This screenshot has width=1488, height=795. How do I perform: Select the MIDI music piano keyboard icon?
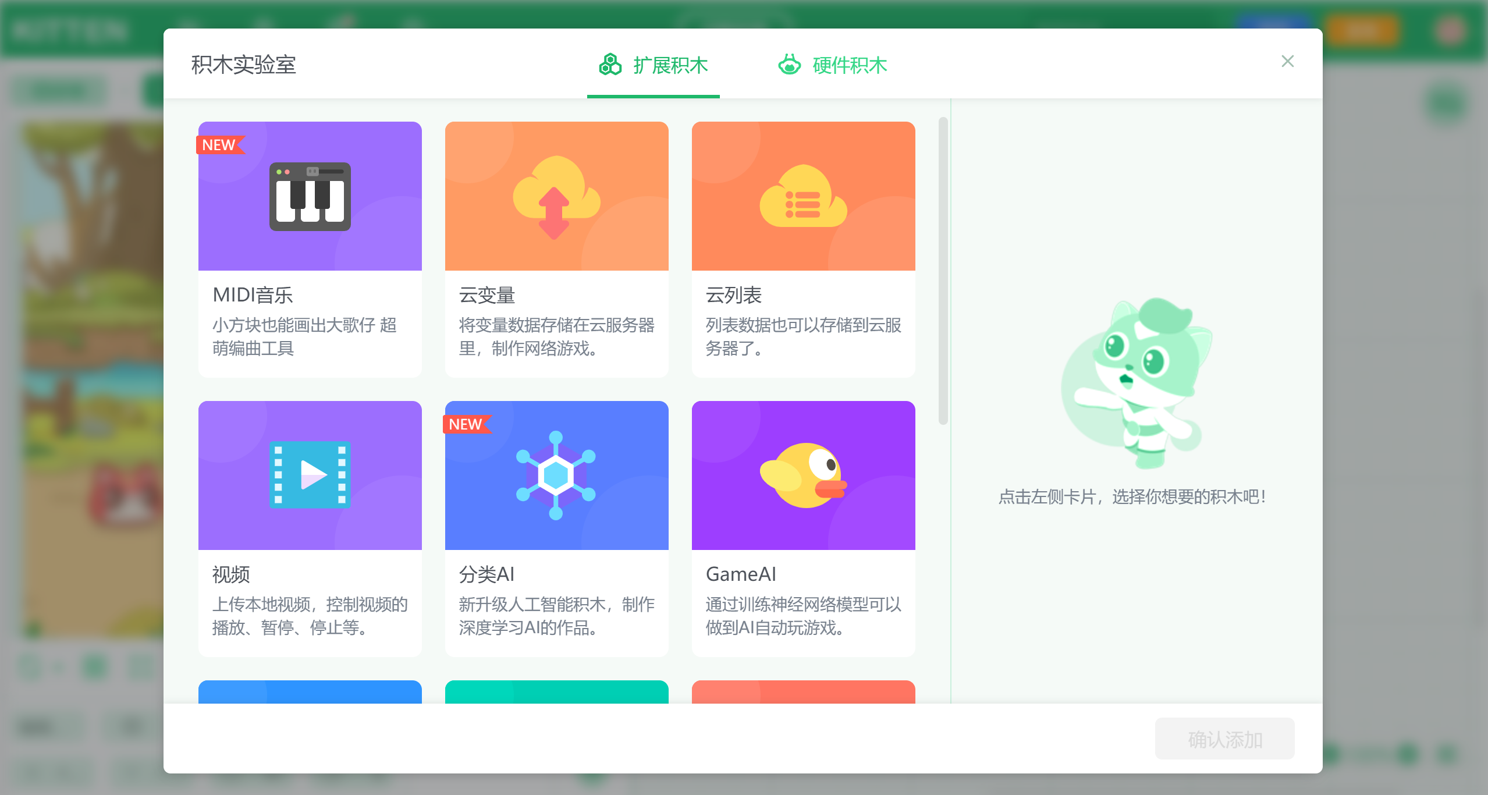coord(310,197)
